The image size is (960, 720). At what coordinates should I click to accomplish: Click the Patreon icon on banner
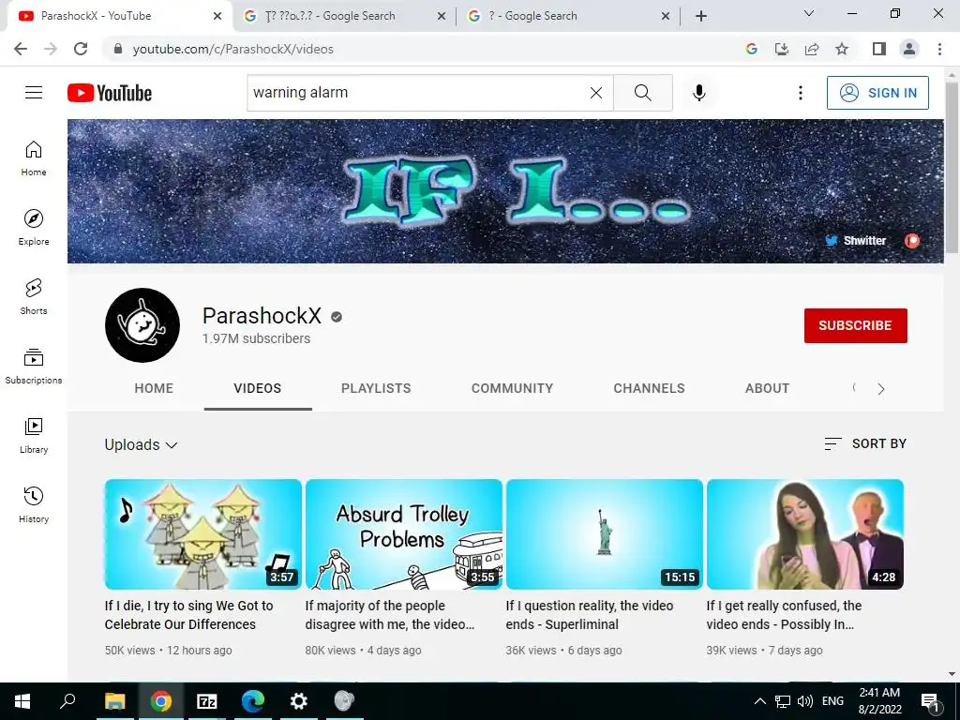[x=912, y=241]
